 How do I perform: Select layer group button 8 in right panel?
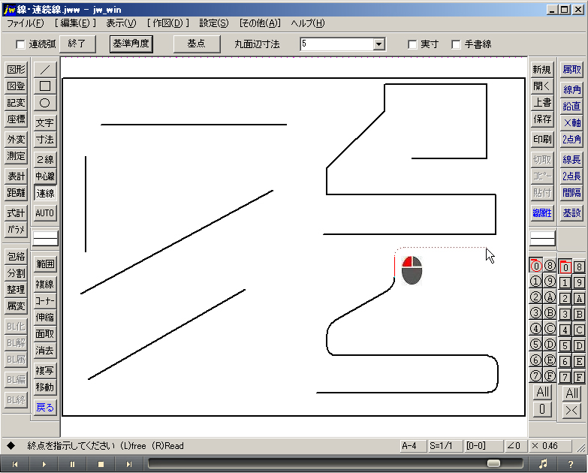point(579,267)
